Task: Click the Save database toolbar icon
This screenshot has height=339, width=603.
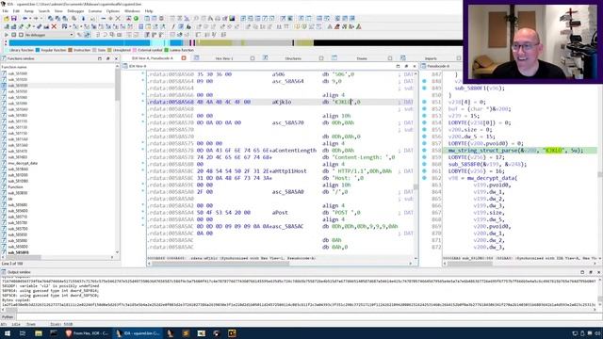Action: coord(14,19)
